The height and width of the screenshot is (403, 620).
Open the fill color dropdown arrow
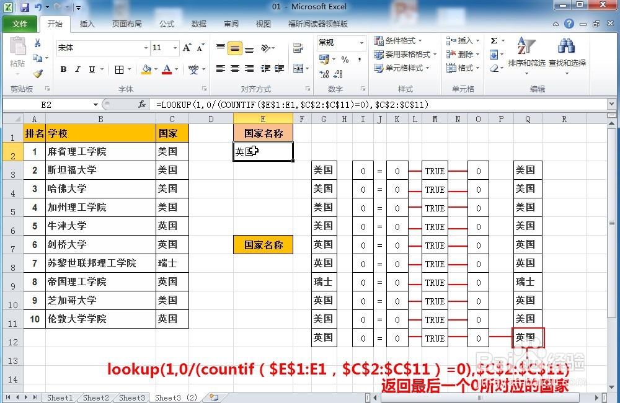click(x=156, y=69)
